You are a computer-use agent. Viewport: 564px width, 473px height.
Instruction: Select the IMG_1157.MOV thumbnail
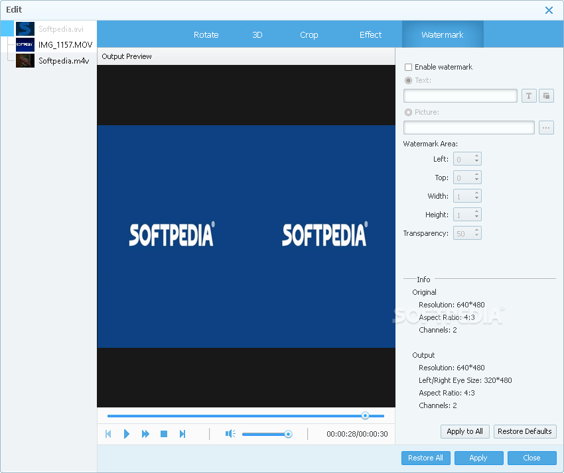point(25,44)
